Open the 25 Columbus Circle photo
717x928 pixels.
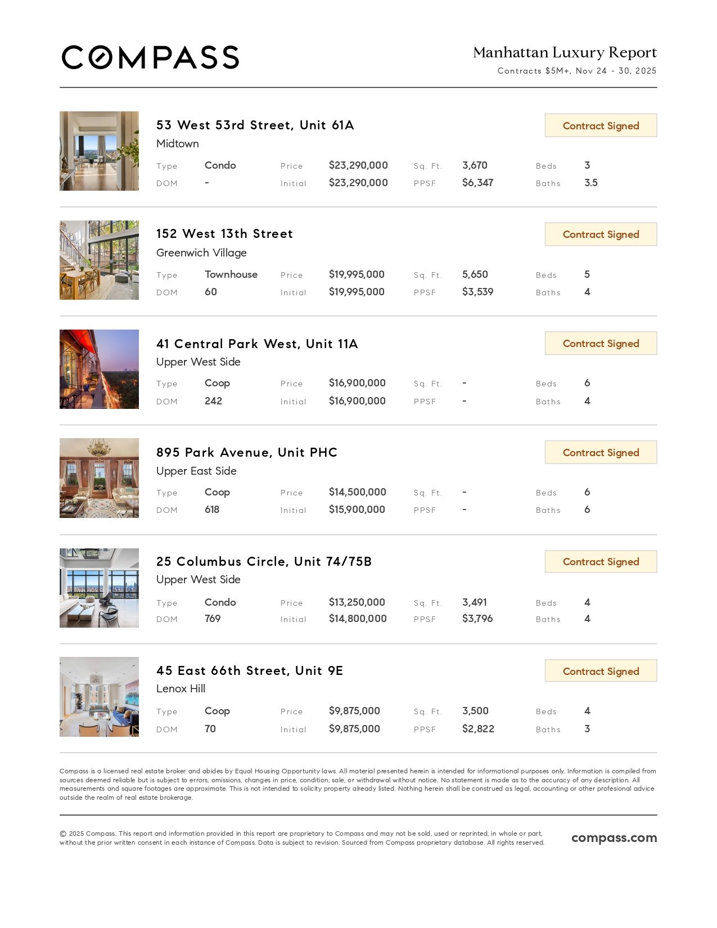click(99, 588)
